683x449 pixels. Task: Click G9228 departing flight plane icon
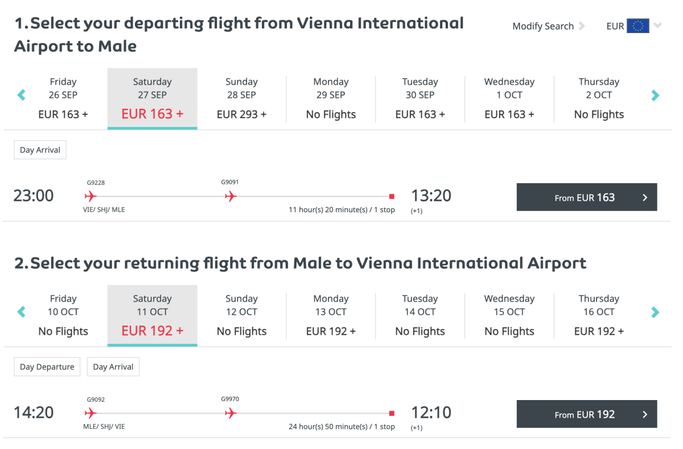(90, 196)
